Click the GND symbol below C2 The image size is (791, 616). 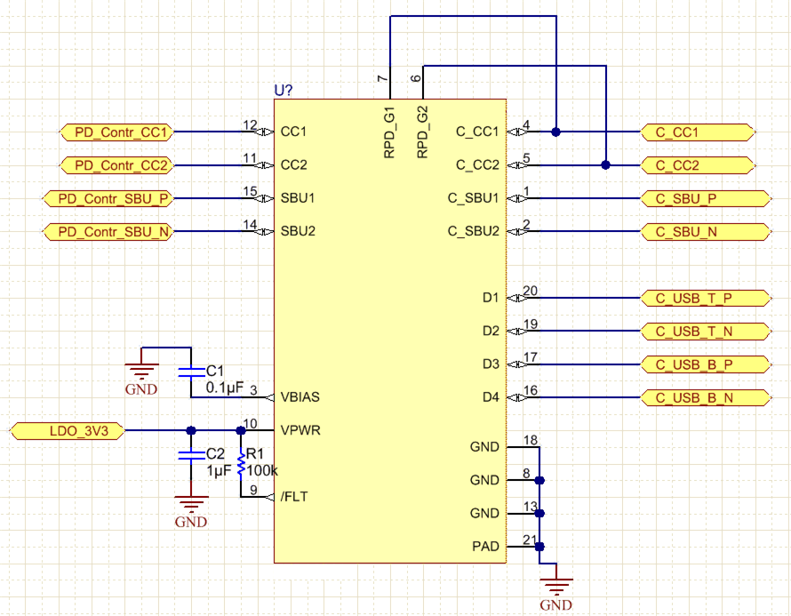coord(189,503)
